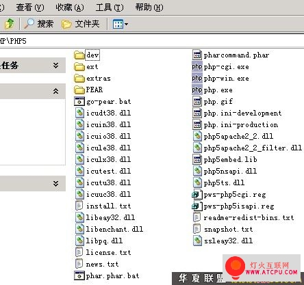Screen dimensions: 304x285
Task: Select the php.ini-development file icon
Action: tap(197, 113)
